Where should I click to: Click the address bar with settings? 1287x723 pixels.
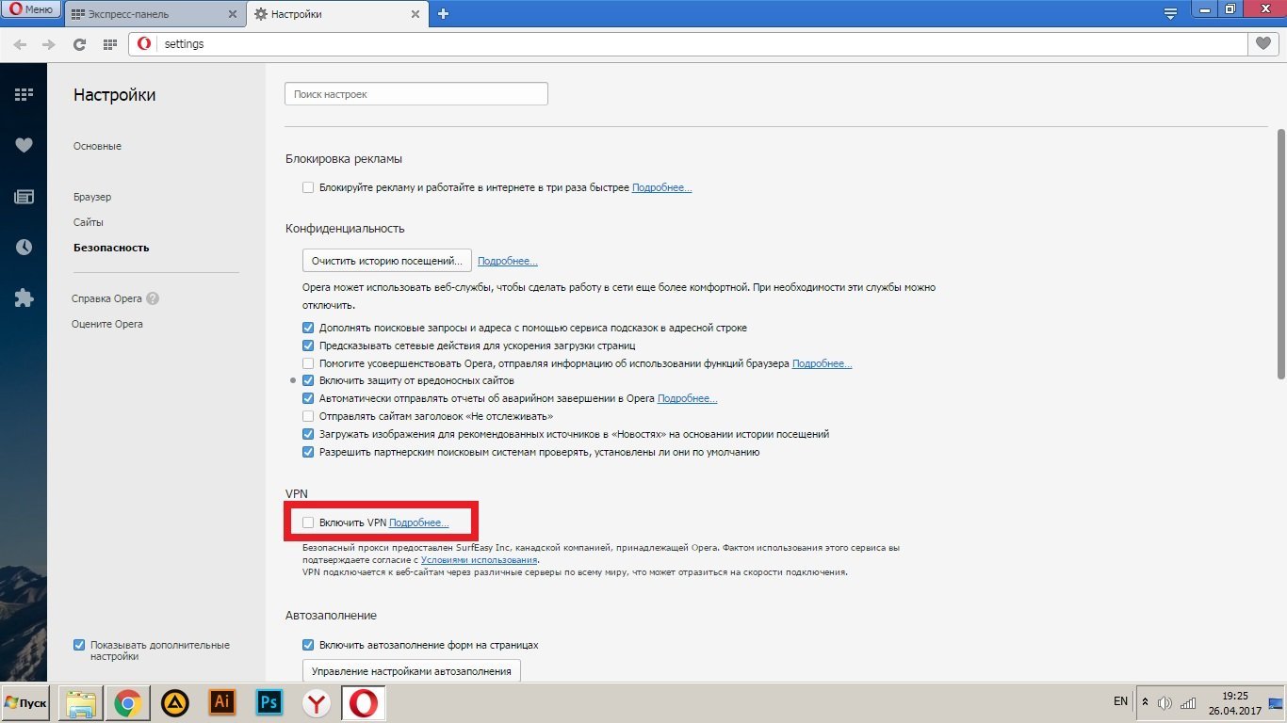(x=686, y=44)
